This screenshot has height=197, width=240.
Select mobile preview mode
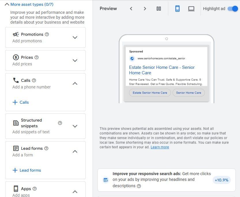(x=177, y=9)
